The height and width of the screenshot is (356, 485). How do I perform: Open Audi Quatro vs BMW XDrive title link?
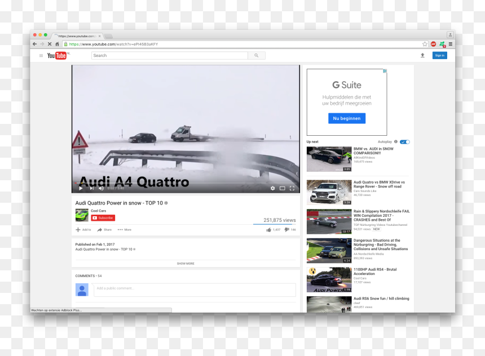click(379, 185)
